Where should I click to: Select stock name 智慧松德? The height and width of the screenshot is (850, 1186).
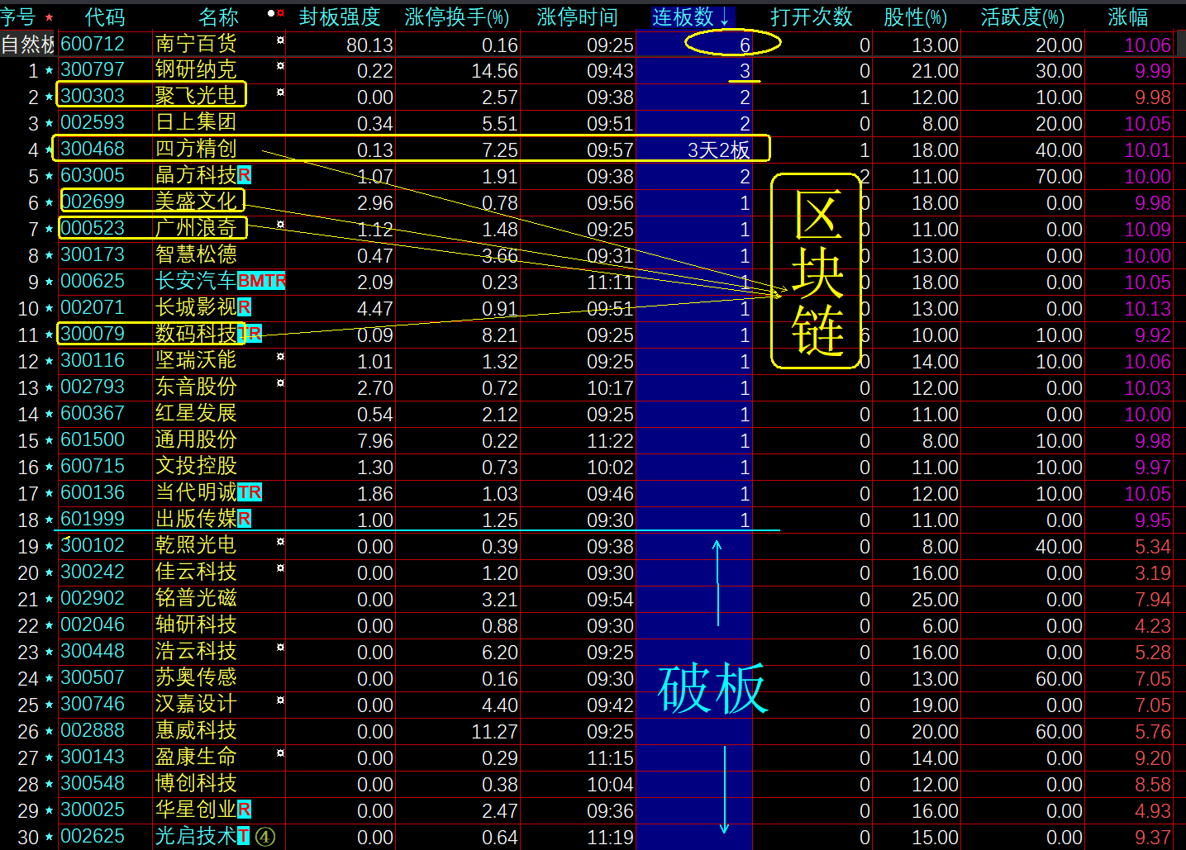click(196, 254)
